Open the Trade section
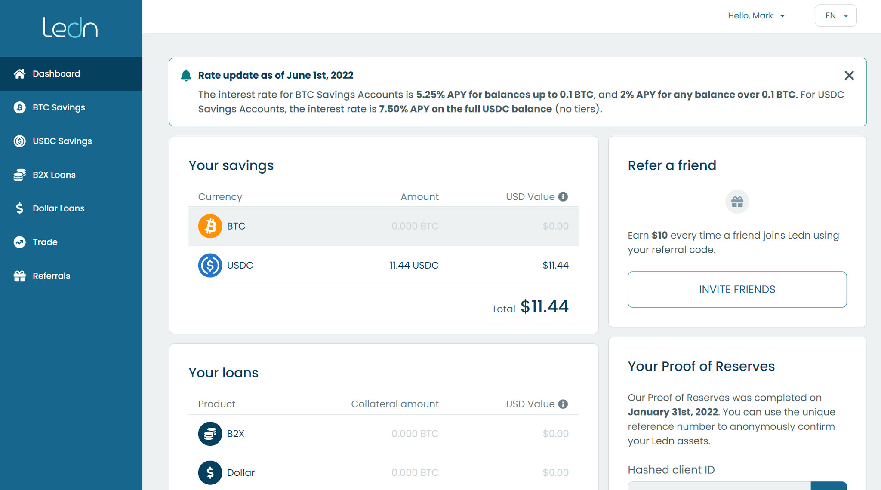This screenshot has height=490, width=881. 45,242
